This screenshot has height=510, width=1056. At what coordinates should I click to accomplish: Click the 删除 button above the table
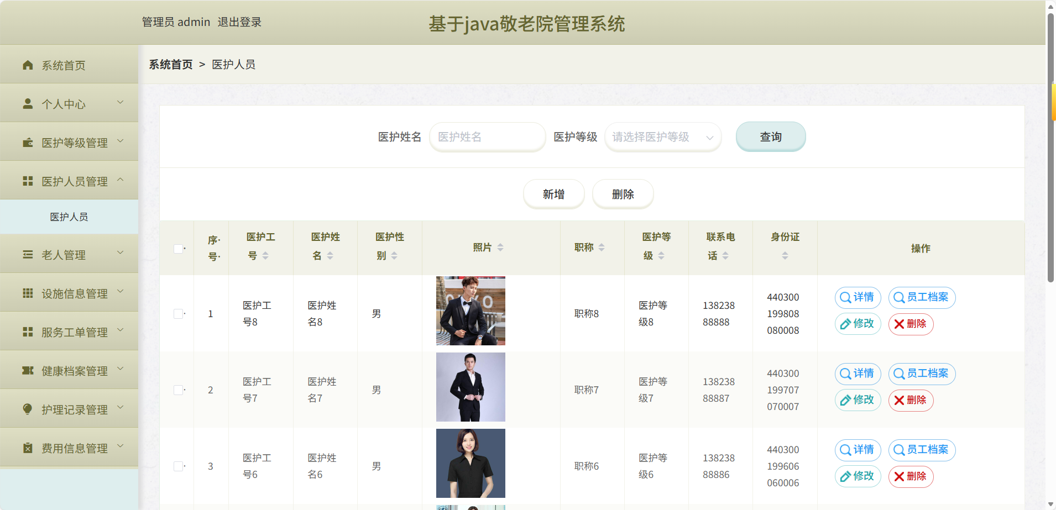(x=623, y=194)
